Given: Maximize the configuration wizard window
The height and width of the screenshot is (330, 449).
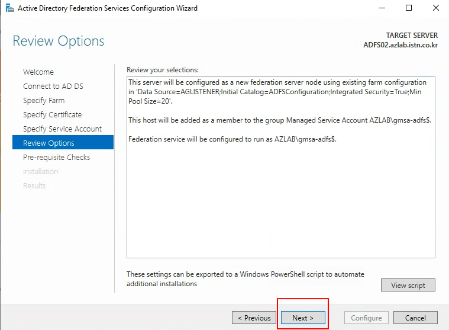Looking at the screenshot, I should (409, 8).
